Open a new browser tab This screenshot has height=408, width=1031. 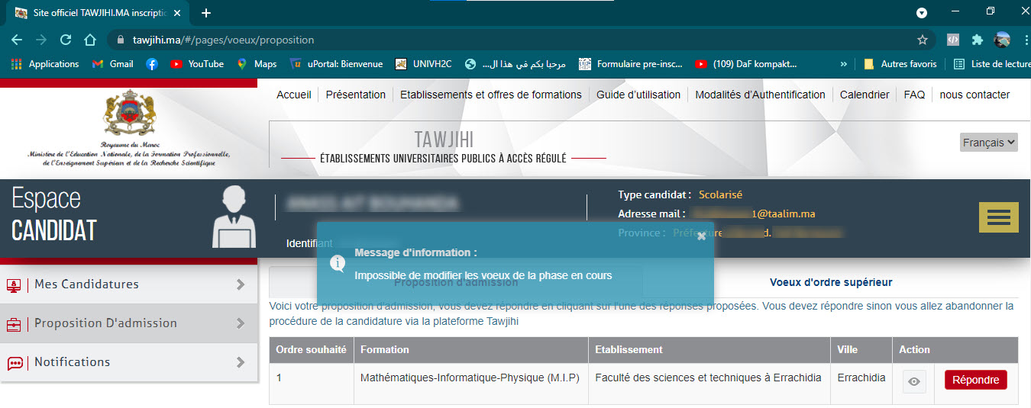click(206, 13)
